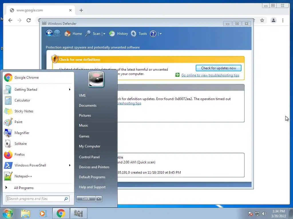Open the Home page in Windows Defender
The image size is (293, 219).
point(73,34)
